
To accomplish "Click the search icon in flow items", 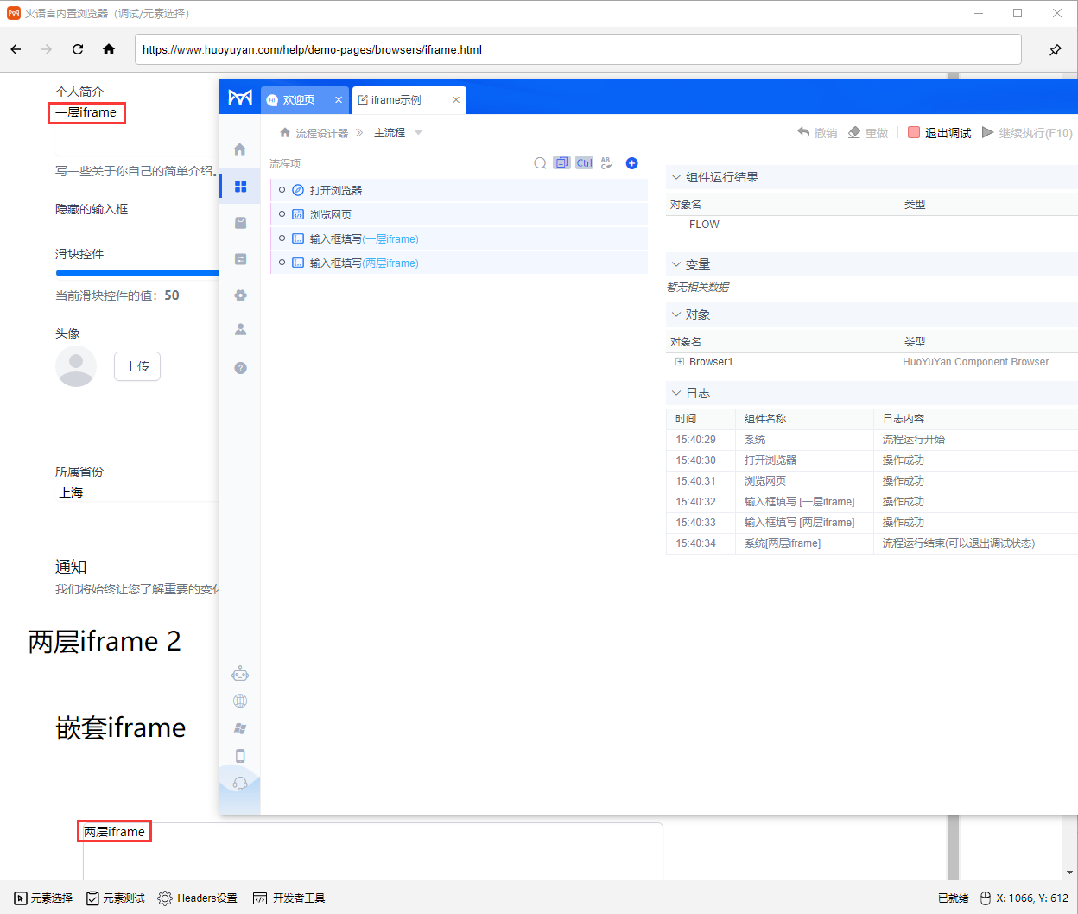I will [540, 163].
